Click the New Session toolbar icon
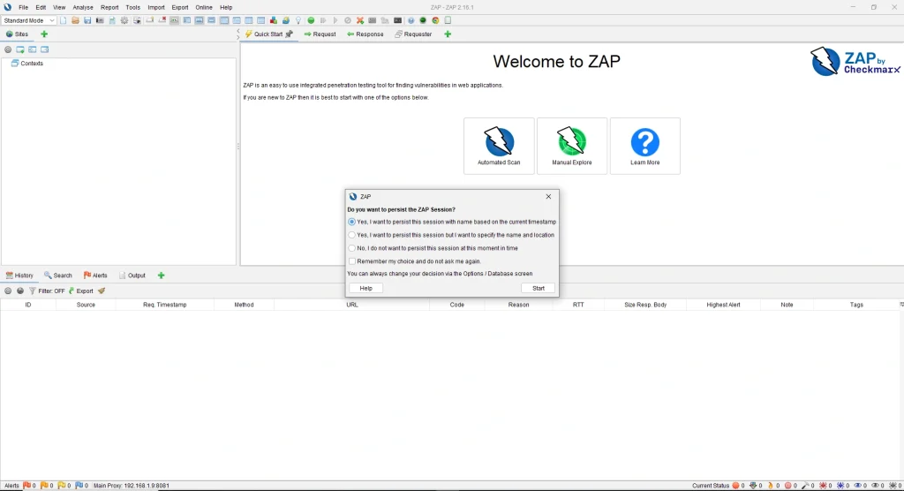The image size is (904, 491). (x=64, y=20)
